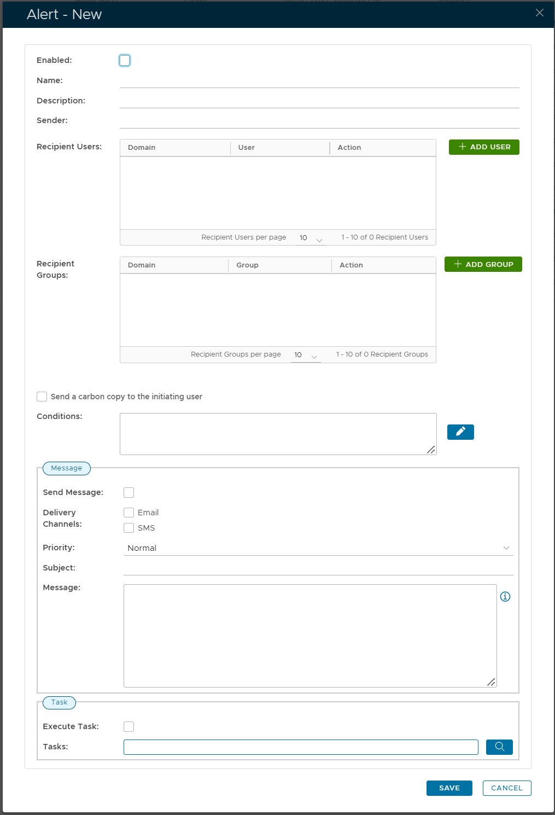Click the info icon beside Message box
Screen dimensions: 555x815
click(505, 597)
